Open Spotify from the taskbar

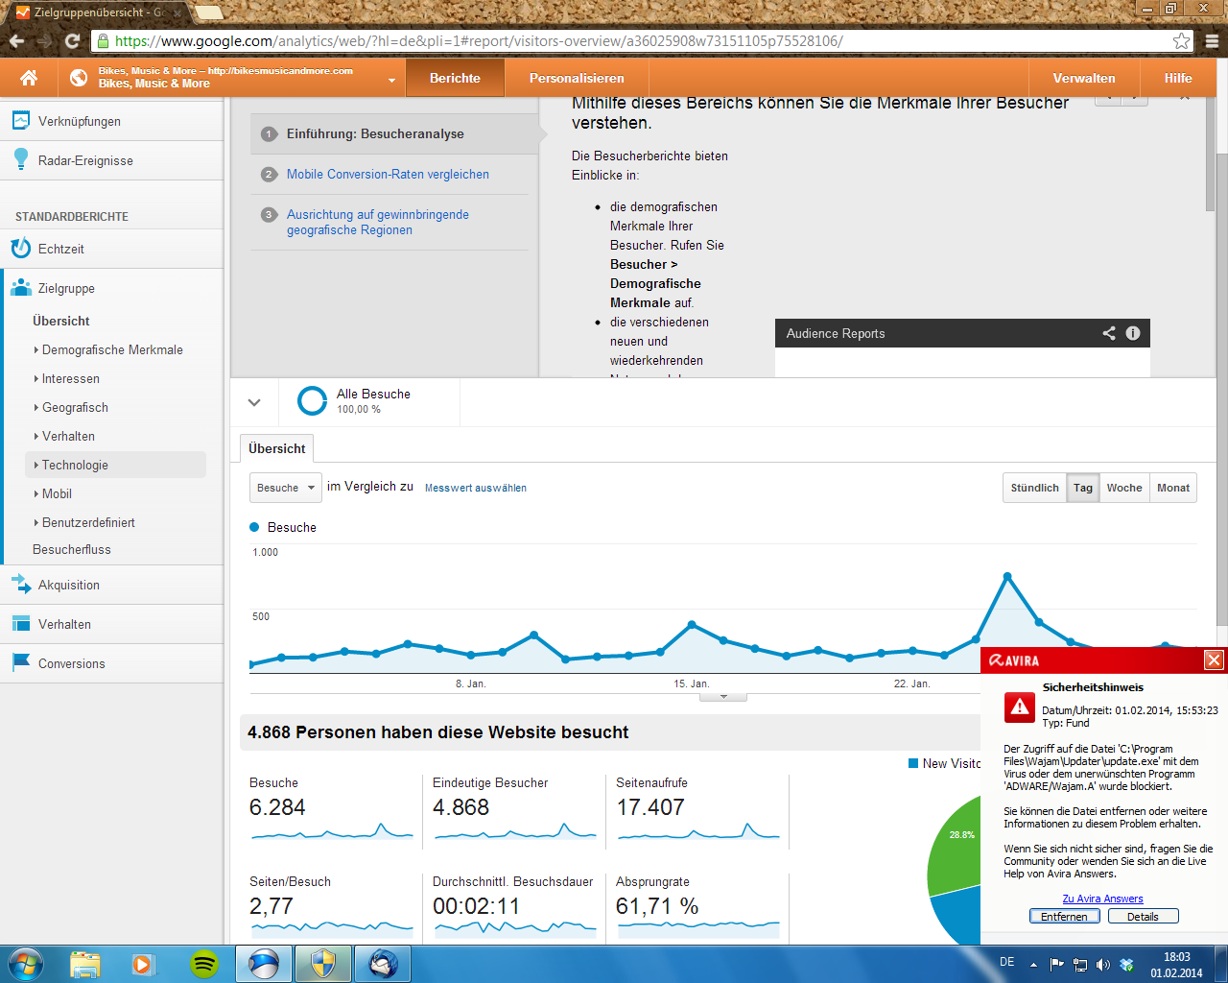point(204,963)
